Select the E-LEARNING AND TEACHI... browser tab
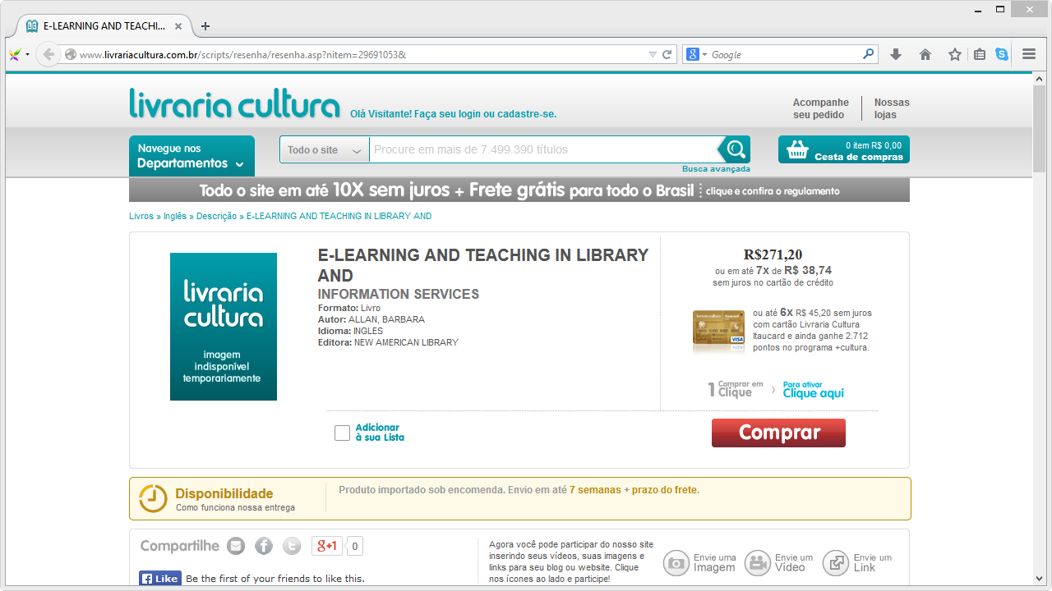The height and width of the screenshot is (591, 1052). tap(103, 26)
